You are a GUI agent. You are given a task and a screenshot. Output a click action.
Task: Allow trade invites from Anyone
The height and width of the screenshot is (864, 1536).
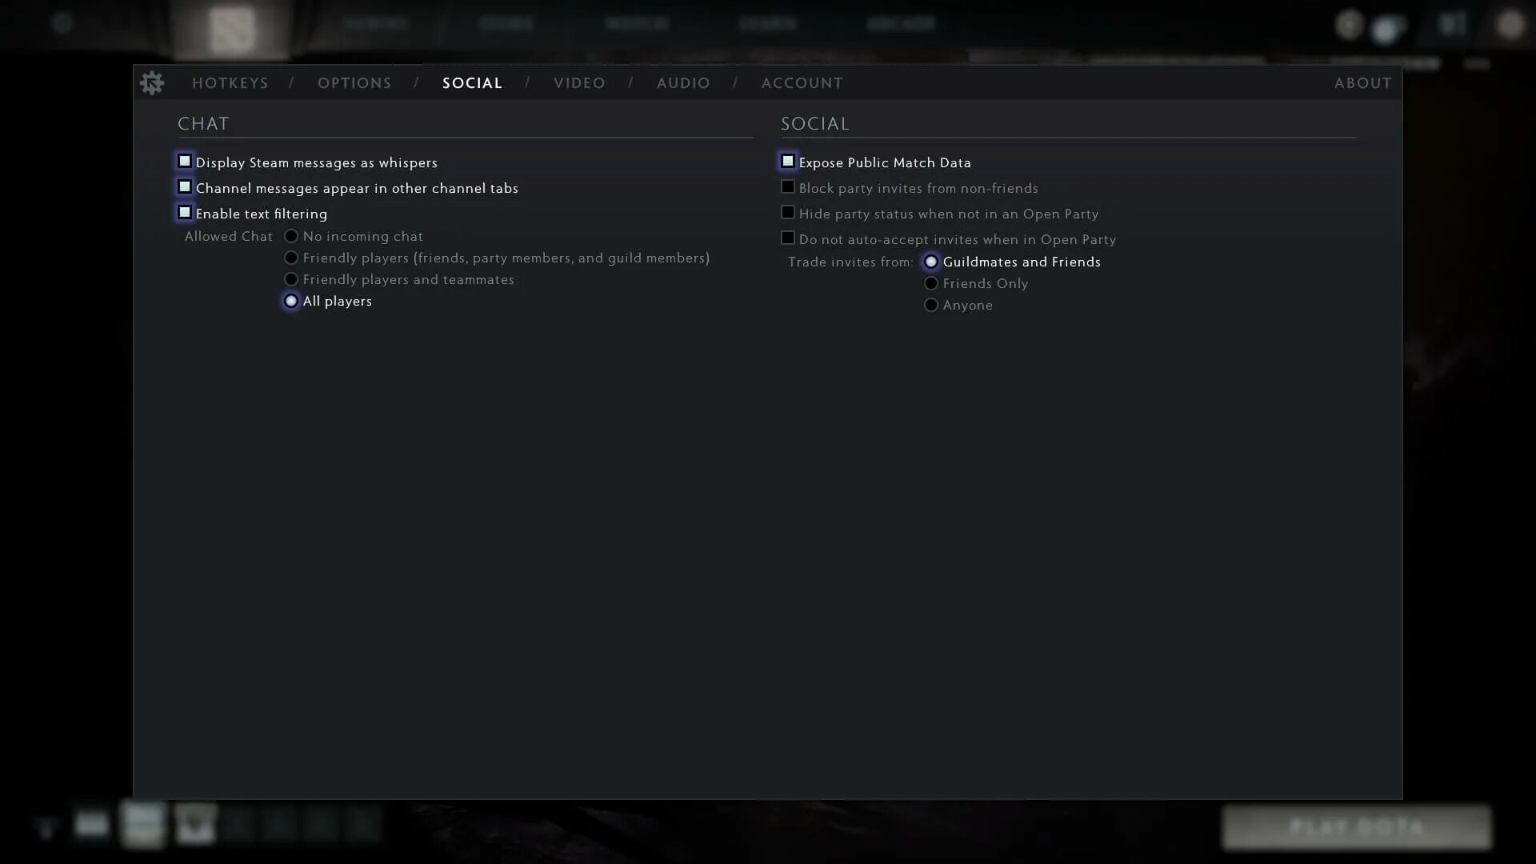point(931,306)
